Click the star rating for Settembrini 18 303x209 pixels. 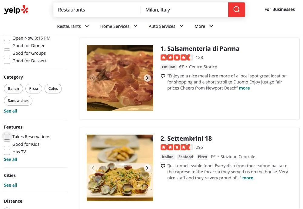point(177,147)
